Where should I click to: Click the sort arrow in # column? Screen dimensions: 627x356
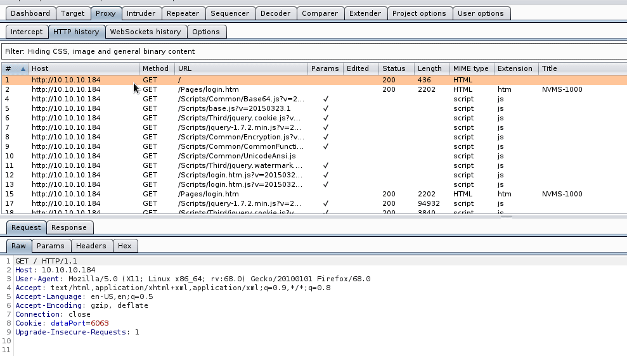(x=23, y=68)
